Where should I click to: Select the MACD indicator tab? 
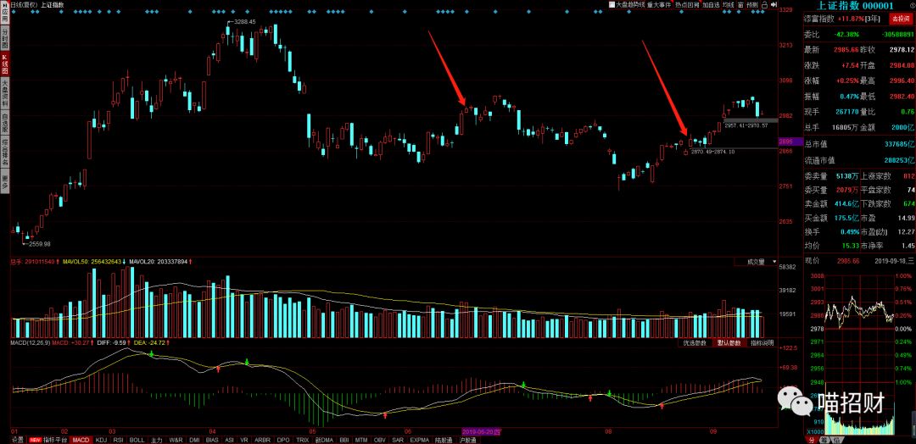[81, 440]
